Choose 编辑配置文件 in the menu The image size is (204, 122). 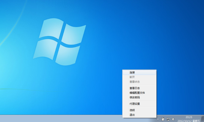click(x=139, y=93)
